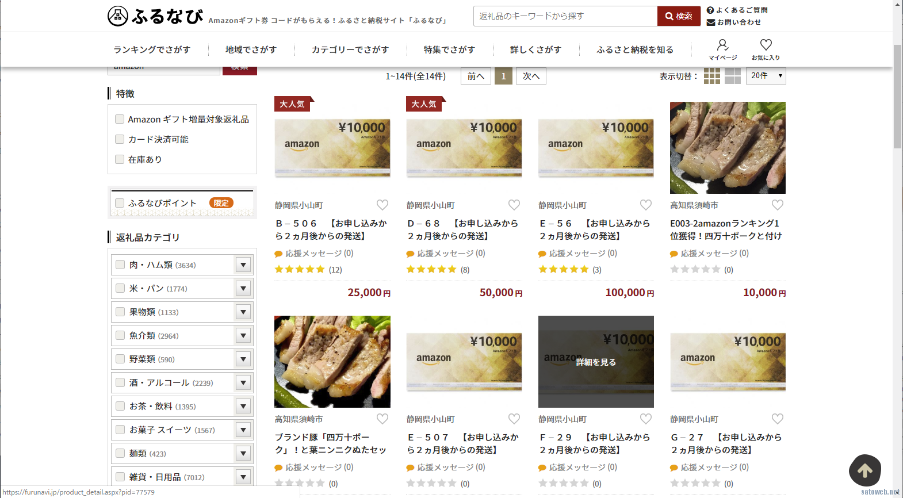Check the 肉・ハム類 category checkbox
The image size is (903, 498).
click(120, 265)
